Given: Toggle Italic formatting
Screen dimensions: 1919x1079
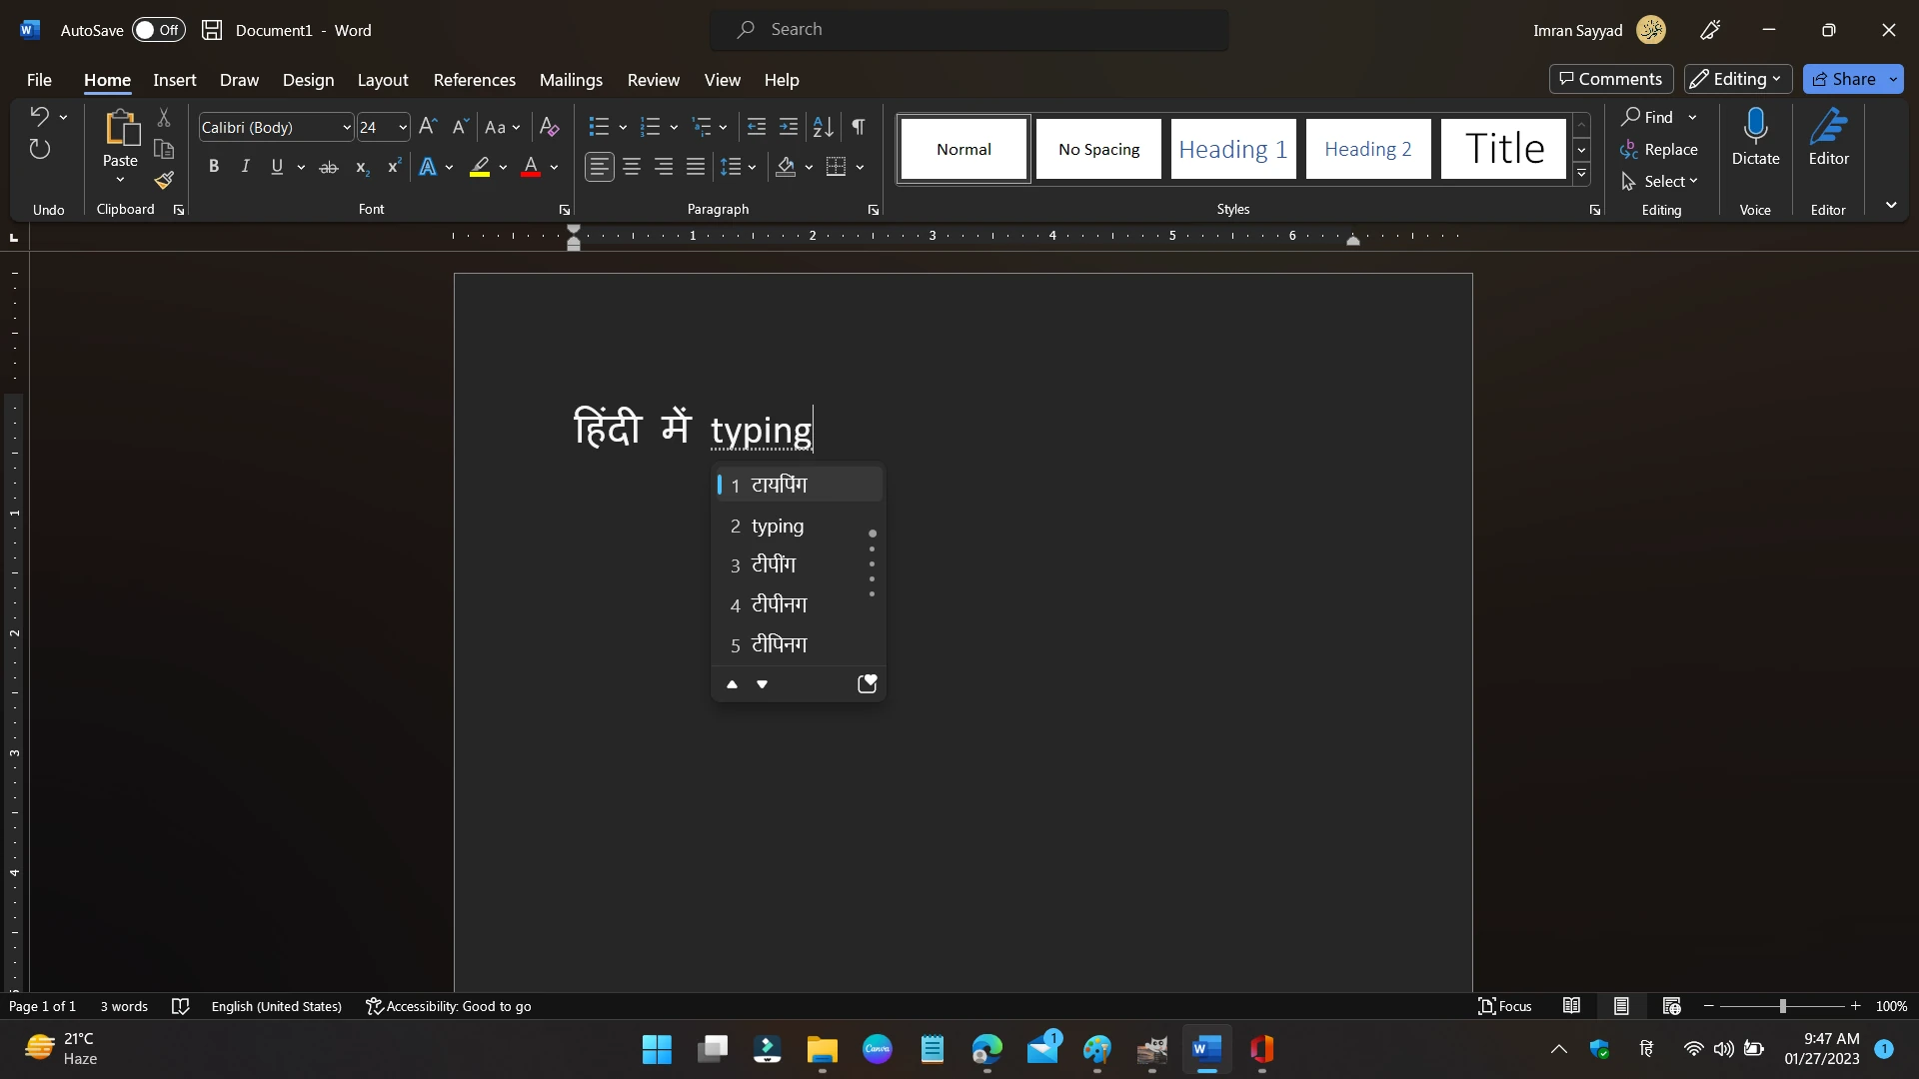Looking at the screenshot, I should point(245,167).
